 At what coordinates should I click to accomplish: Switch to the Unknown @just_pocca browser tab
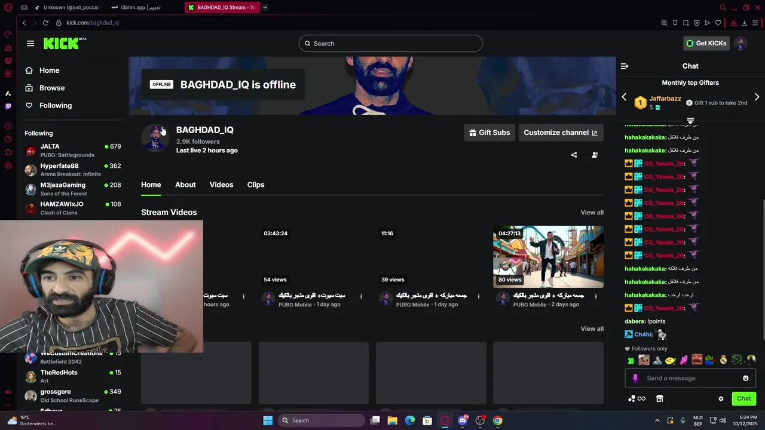point(67,7)
